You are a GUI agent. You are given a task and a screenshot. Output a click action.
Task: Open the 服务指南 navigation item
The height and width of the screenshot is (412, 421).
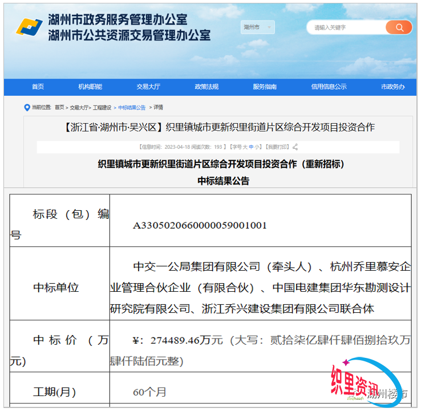[x=265, y=87]
